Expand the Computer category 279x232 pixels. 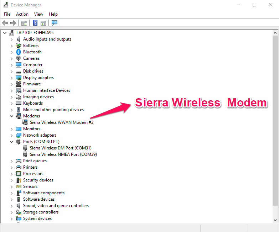[11, 65]
